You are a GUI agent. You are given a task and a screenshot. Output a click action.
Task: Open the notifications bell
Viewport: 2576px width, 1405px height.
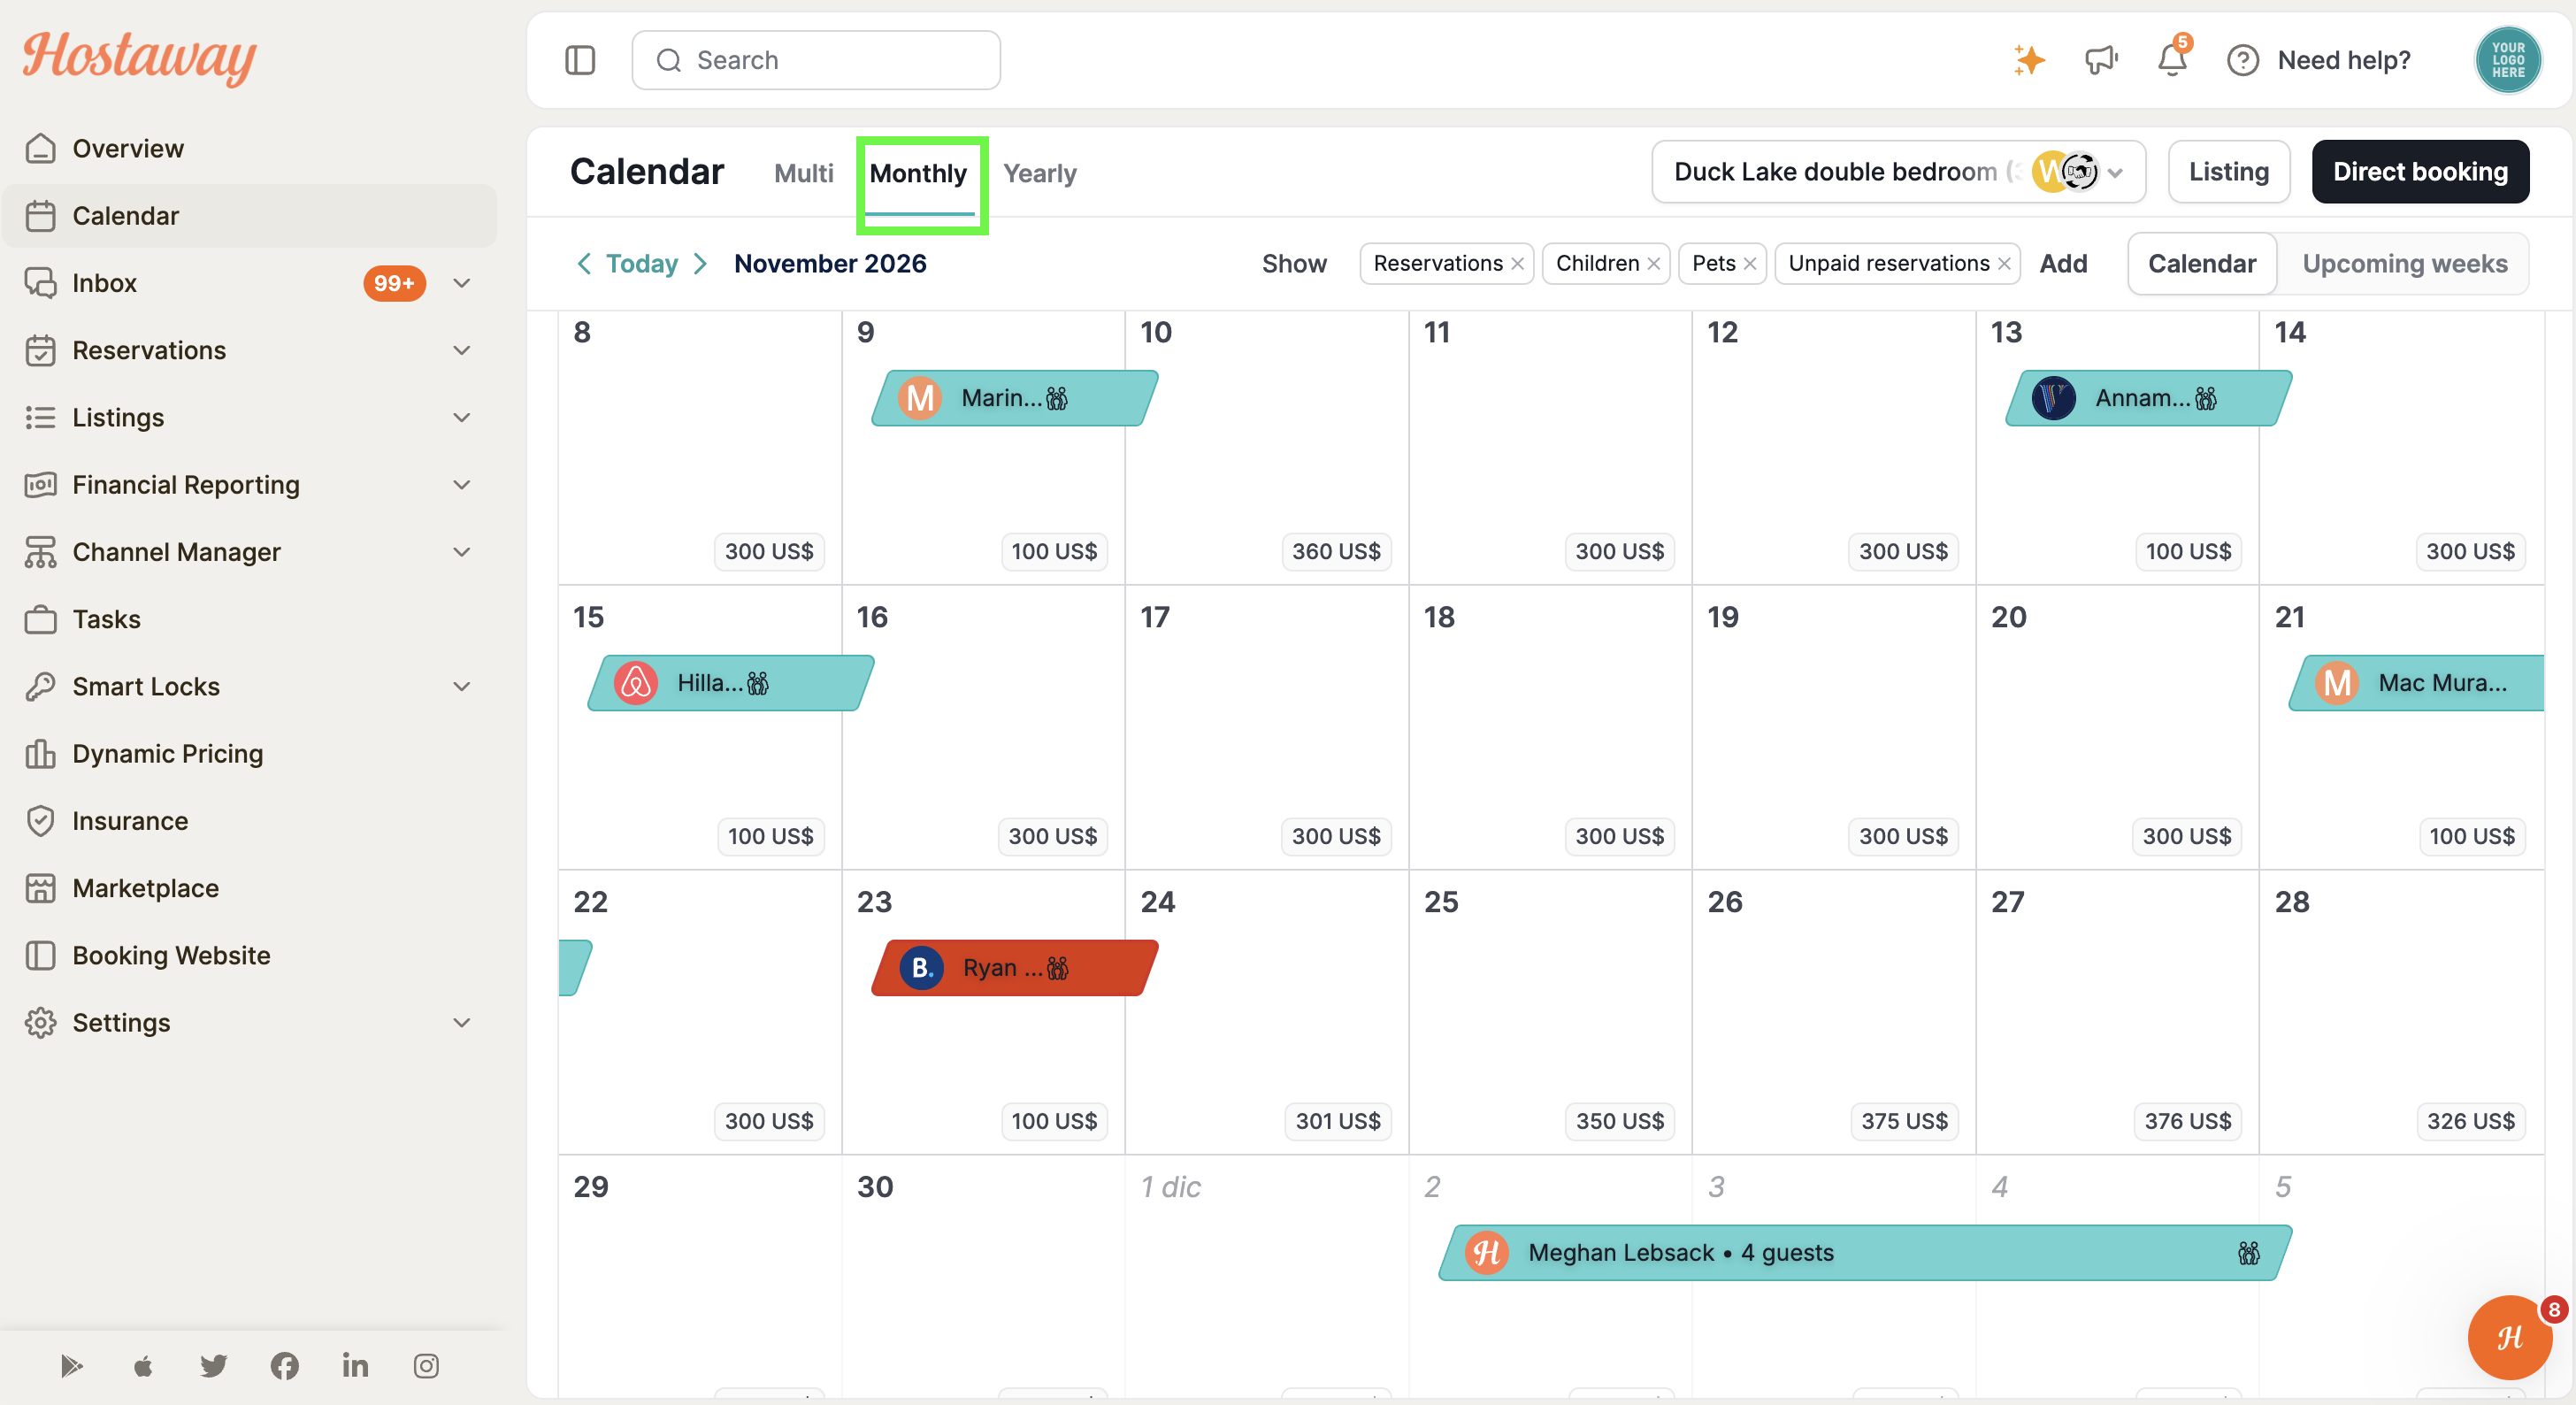coord(2171,60)
